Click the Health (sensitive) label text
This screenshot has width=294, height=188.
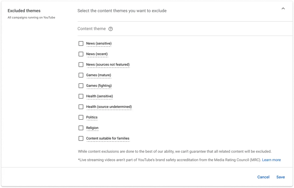click(x=99, y=96)
